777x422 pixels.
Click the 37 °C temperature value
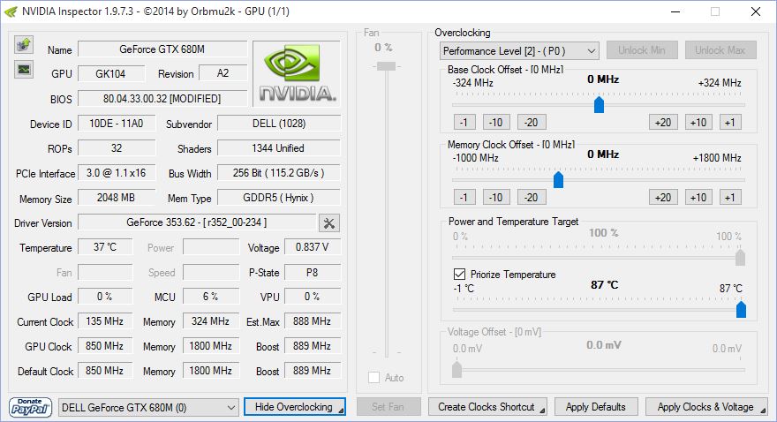[x=105, y=246]
